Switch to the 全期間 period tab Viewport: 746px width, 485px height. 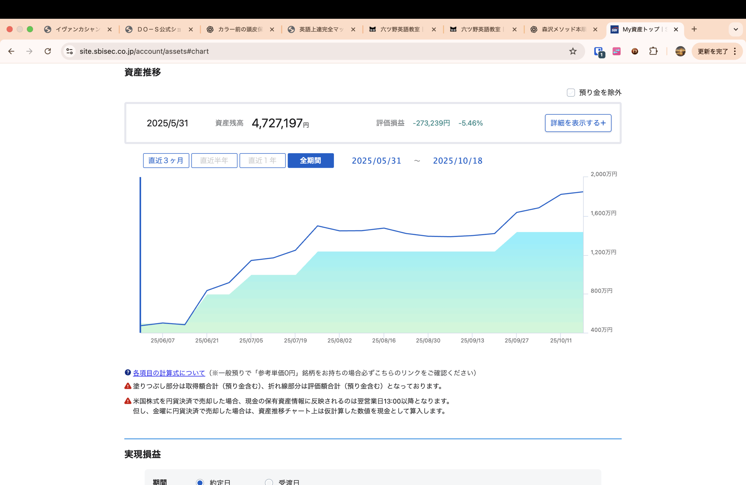[x=310, y=161]
